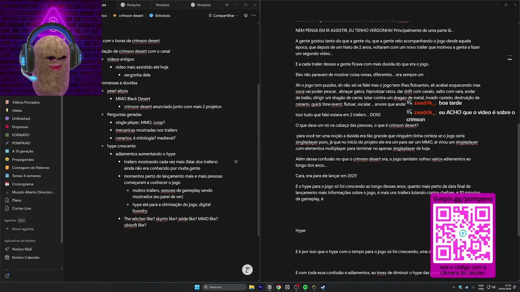520x292 pixels.
Task: Open the Compartilhar share dropdown
Action: pyautogui.click(x=223, y=15)
